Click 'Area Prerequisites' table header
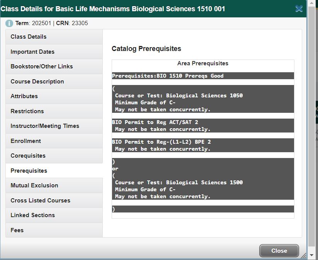Viewport: 318px width, 260px height. pyautogui.click(x=203, y=63)
